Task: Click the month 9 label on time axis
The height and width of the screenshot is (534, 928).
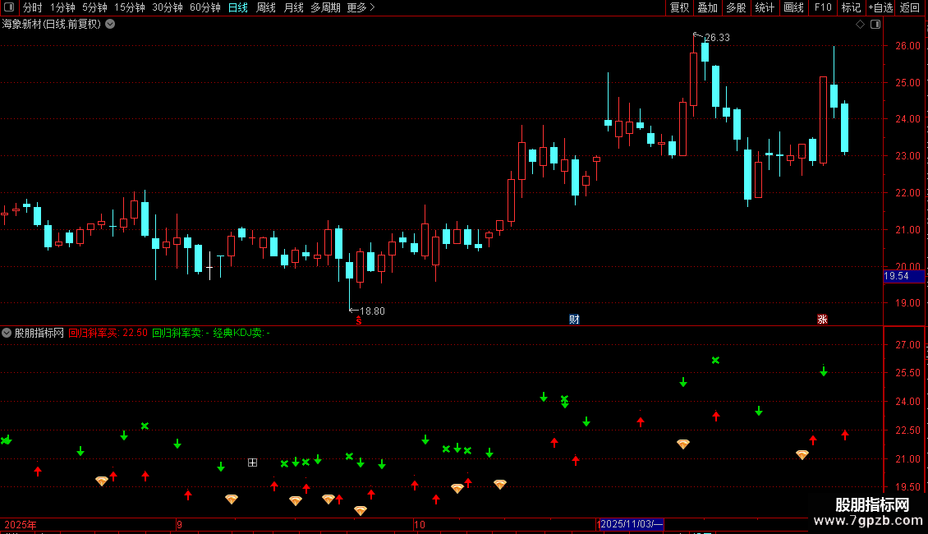Action: click(x=179, y=524)
